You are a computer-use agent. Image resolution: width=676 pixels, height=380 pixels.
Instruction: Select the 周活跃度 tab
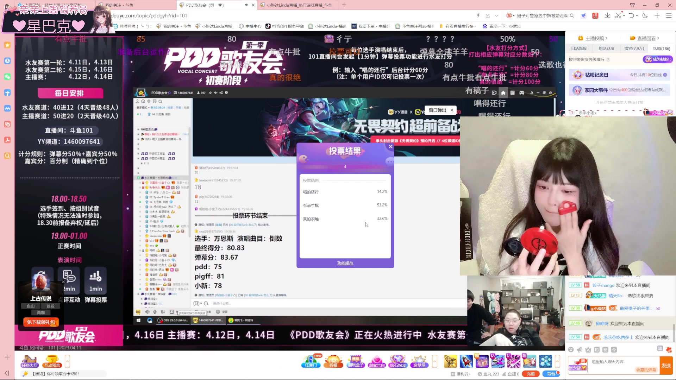[x=606, y=49]
